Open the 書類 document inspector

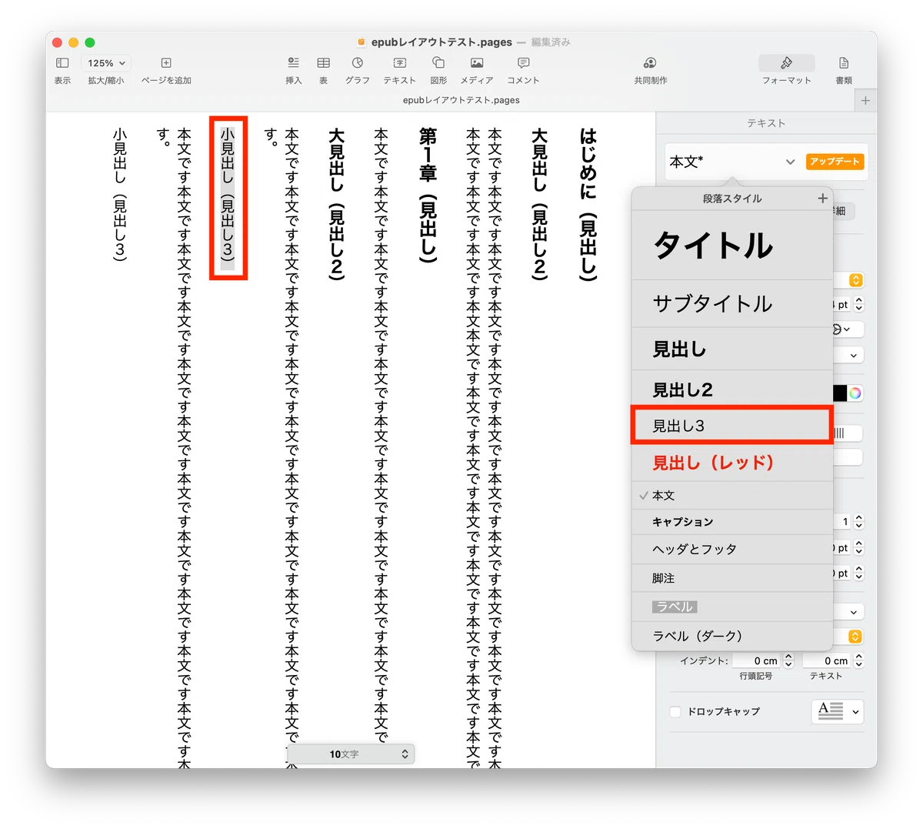(x=844, y=63)
